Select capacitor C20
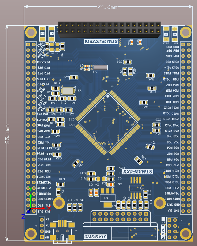This screenshot has height=246, width=197. coord(74,78)
